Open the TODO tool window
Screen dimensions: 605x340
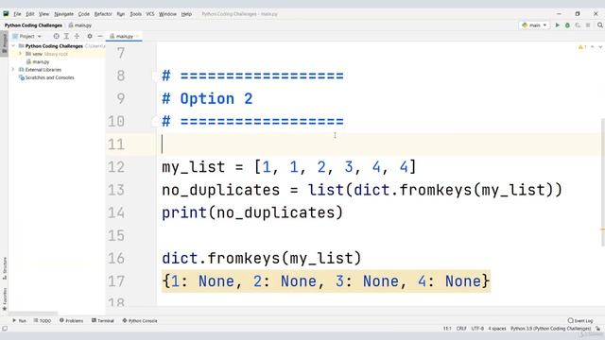coord(42,321)
